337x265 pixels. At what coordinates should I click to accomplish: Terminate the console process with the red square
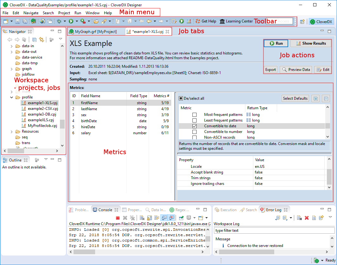118,218
